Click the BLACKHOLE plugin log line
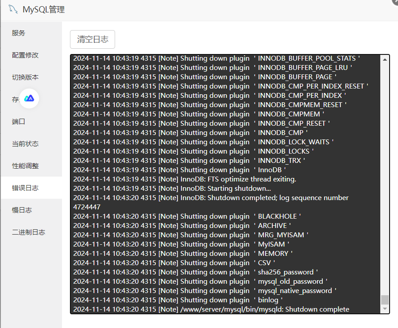 187,216
